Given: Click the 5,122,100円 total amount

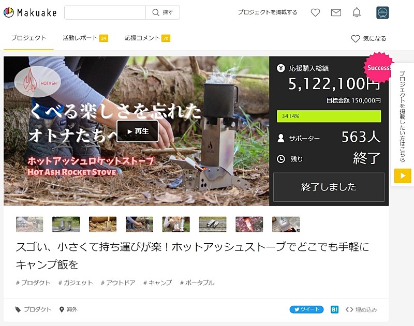Looking at the screenshot, I should (x=334, y=84).
